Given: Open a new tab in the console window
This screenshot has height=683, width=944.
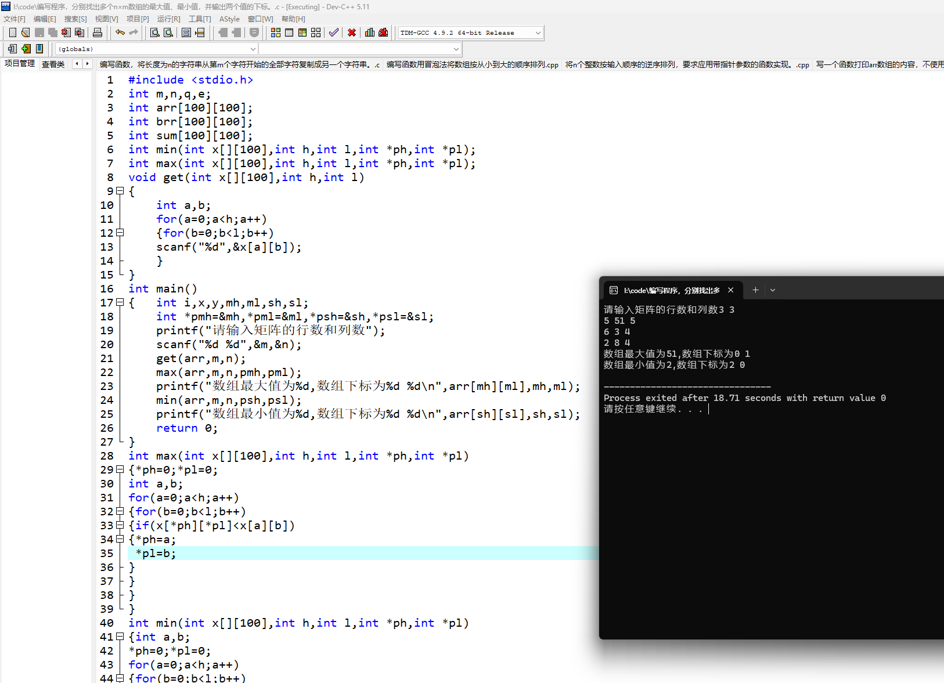Looking at the screenshot, I should click(755, 290).
